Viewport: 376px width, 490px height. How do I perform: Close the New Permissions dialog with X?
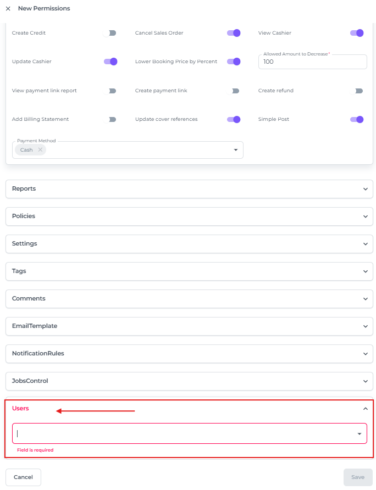click(8, 9)
